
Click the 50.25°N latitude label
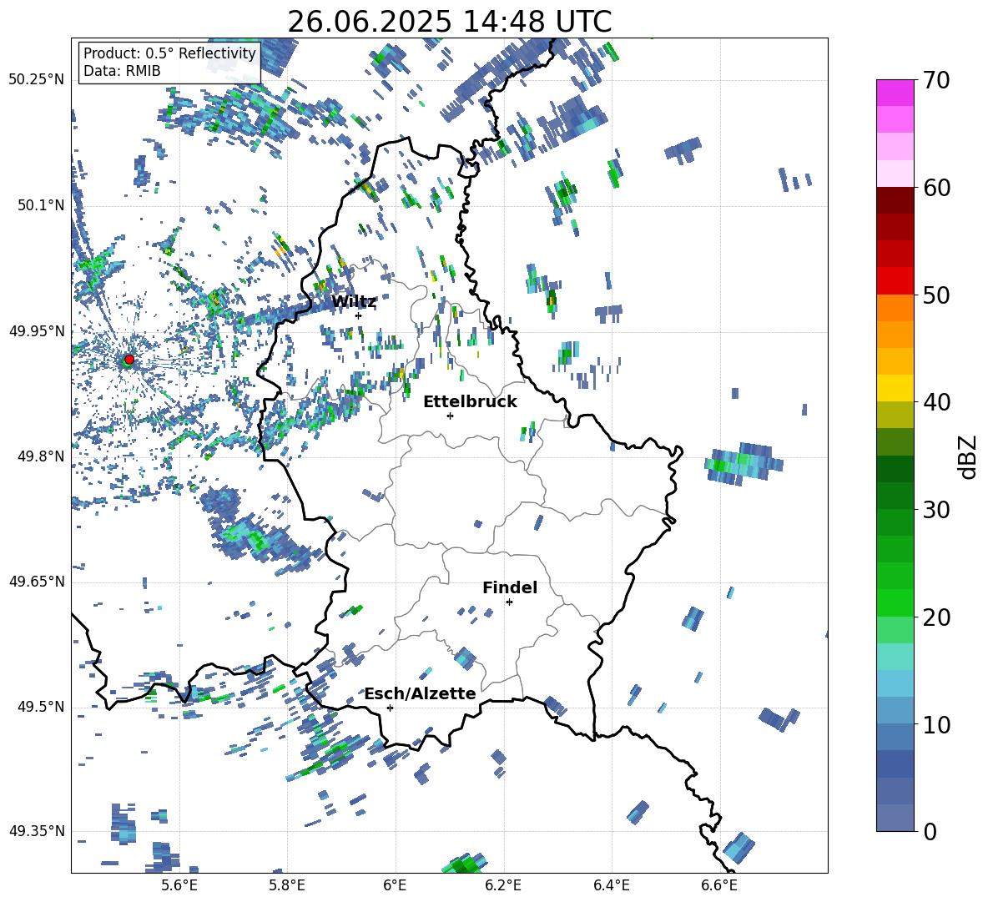click(x=37, y=80)
